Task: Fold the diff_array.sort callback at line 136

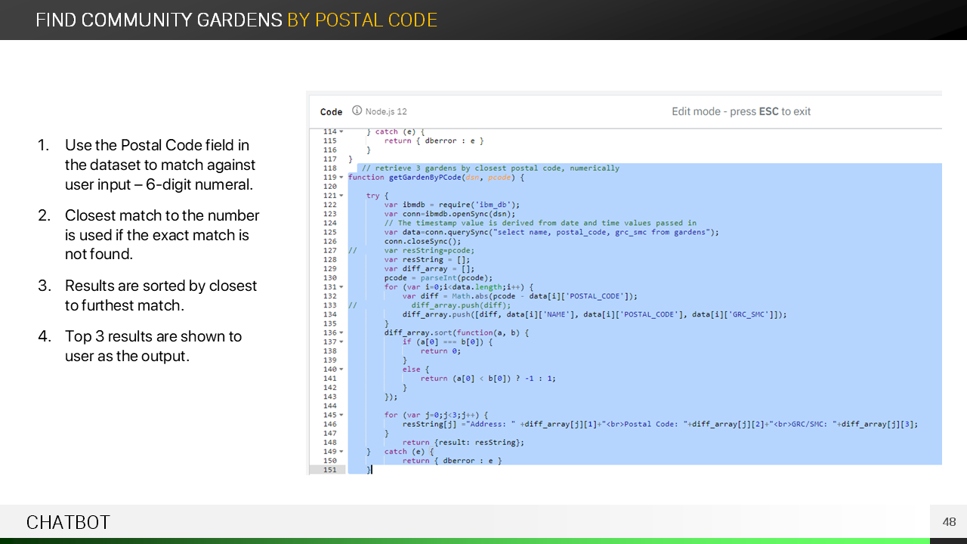Action: (x=341, y=333)
